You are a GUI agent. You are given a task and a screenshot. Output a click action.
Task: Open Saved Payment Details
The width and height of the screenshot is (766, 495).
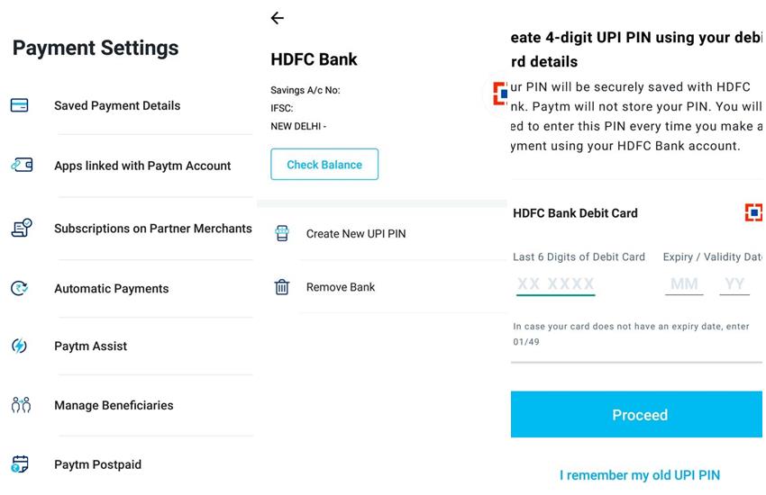(x=117, y=105)
